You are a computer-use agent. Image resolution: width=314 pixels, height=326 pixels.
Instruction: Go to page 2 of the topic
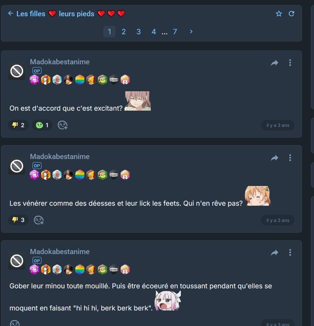[x=123, y=31]
